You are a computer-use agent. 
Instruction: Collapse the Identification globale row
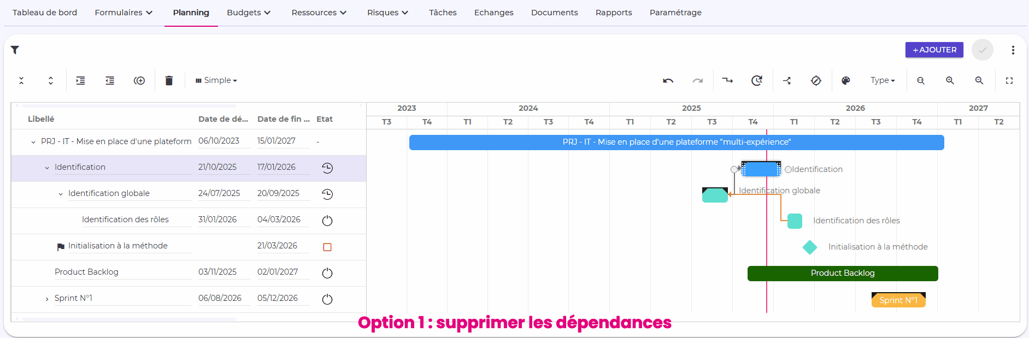point(61,194)
